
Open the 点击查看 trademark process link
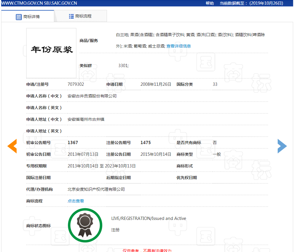[76, 201]
